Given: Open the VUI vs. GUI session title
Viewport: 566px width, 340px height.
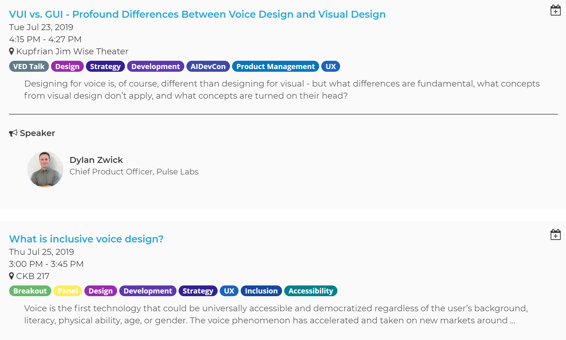Looking at the screenshot, I should tap(197, 14).
